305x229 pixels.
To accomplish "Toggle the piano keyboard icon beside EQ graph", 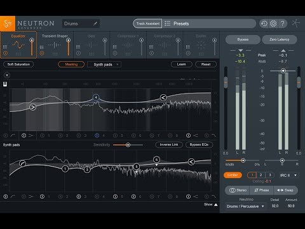I will pos(5,84).
